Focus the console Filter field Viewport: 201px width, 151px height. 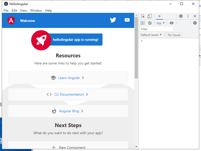pos(157,29)
